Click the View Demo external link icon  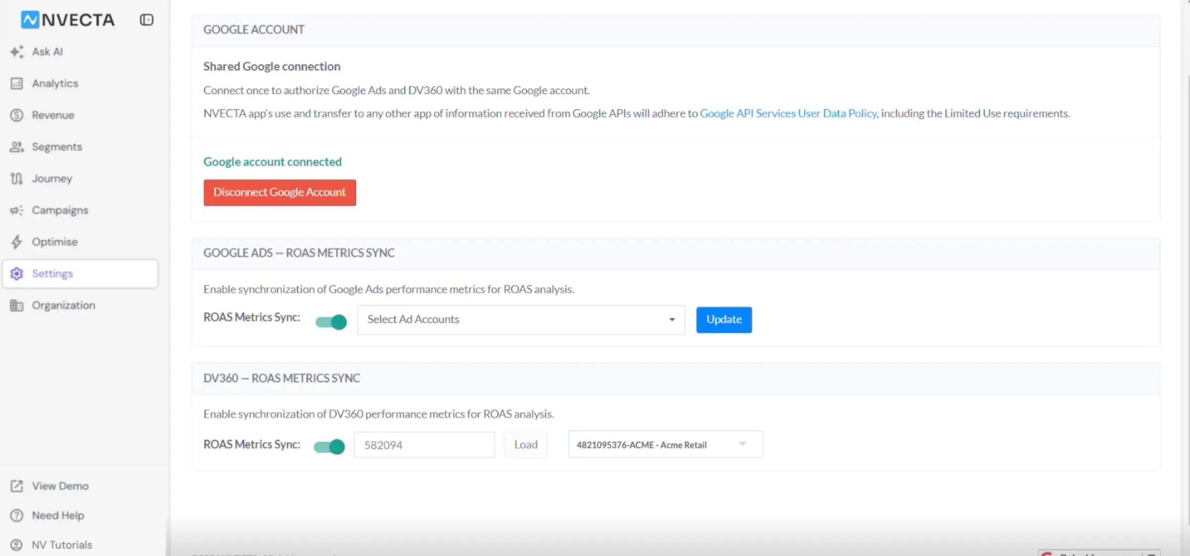(x=17, y=486)
